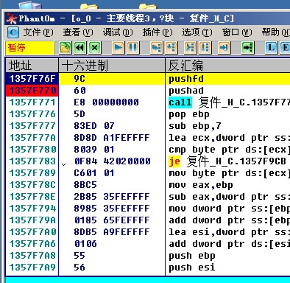Select address 1357F76F row
Viewport: 290px width, 283px height.
pos(32,79)
